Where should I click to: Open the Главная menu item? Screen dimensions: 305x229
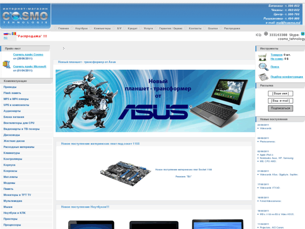point(63,29)
